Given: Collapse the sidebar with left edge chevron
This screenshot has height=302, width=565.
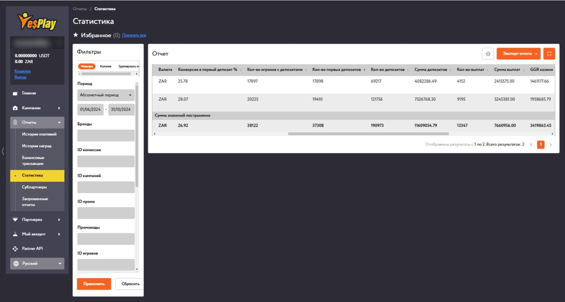Looking at the screenshot, I should (3, 151).
